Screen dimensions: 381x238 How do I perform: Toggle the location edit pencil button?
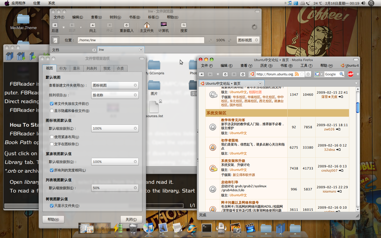point(55,40)
